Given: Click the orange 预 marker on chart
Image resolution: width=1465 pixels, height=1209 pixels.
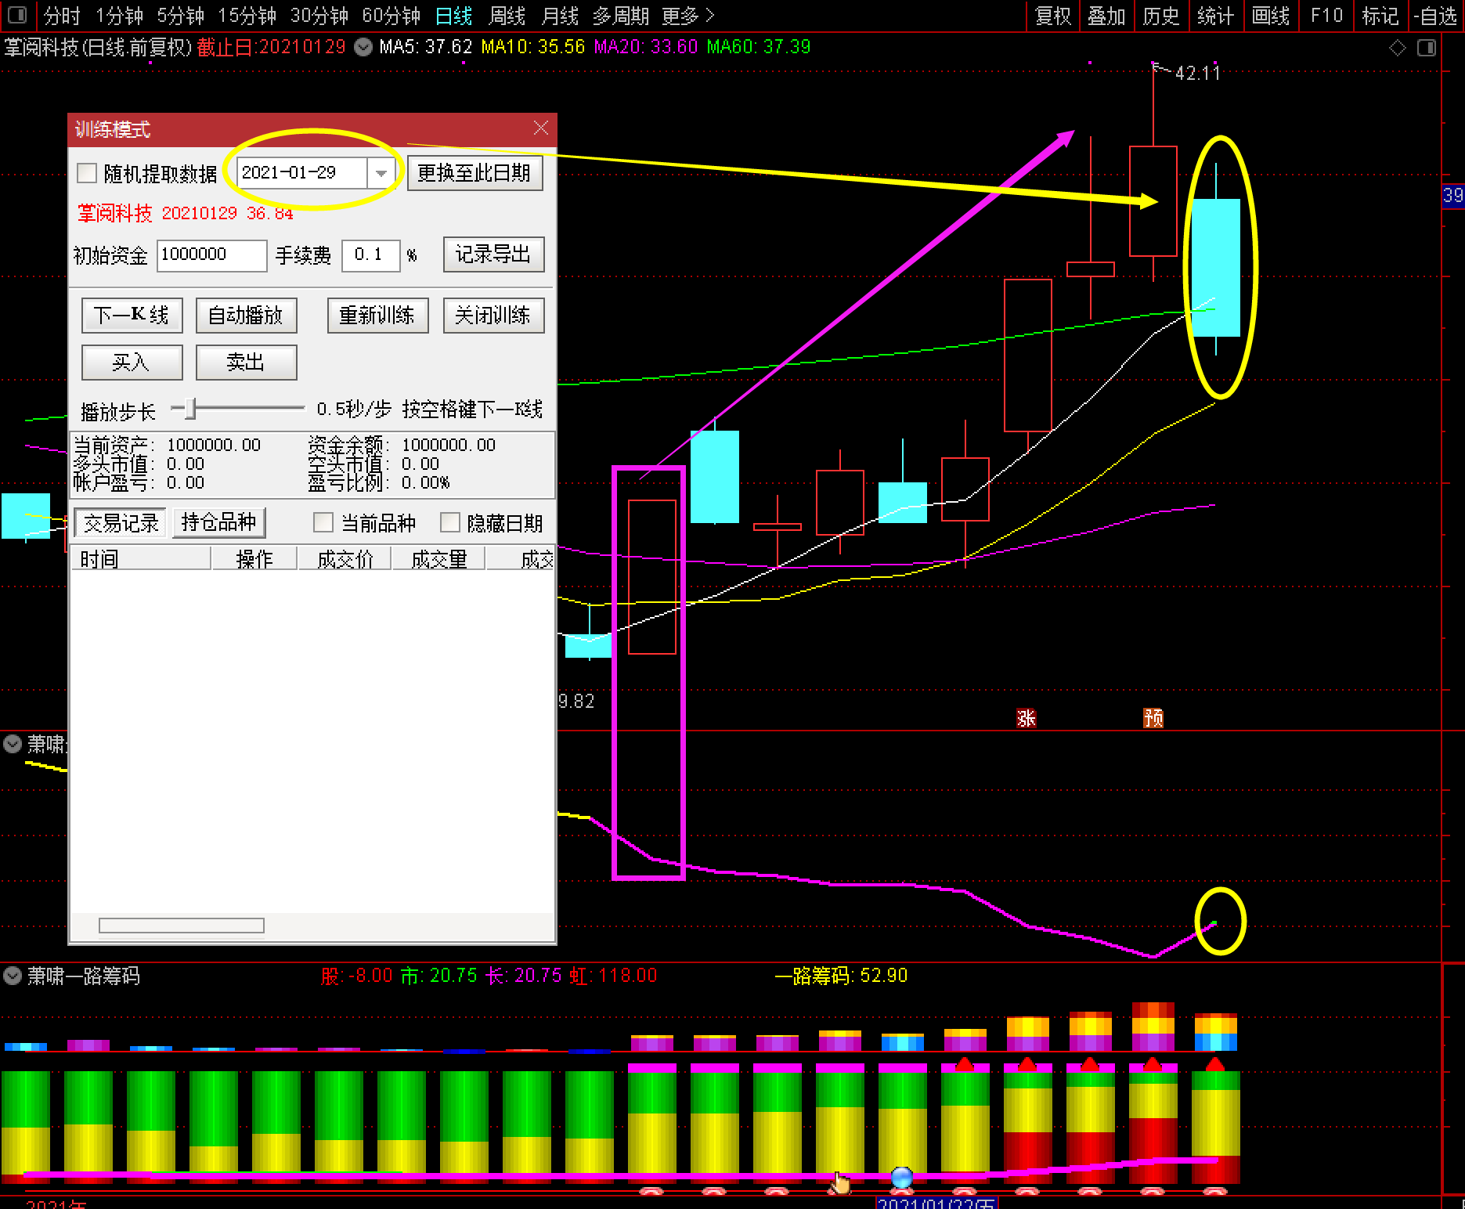Looking at the screenshot, I should point(1153,718).
